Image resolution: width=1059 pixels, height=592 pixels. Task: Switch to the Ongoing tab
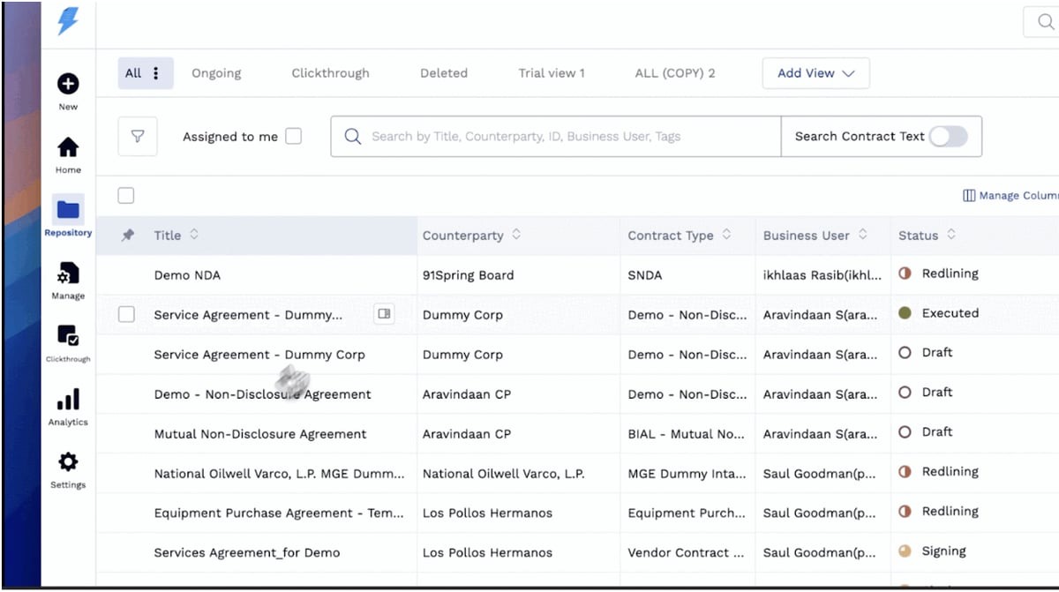click(x=216, y=73)
